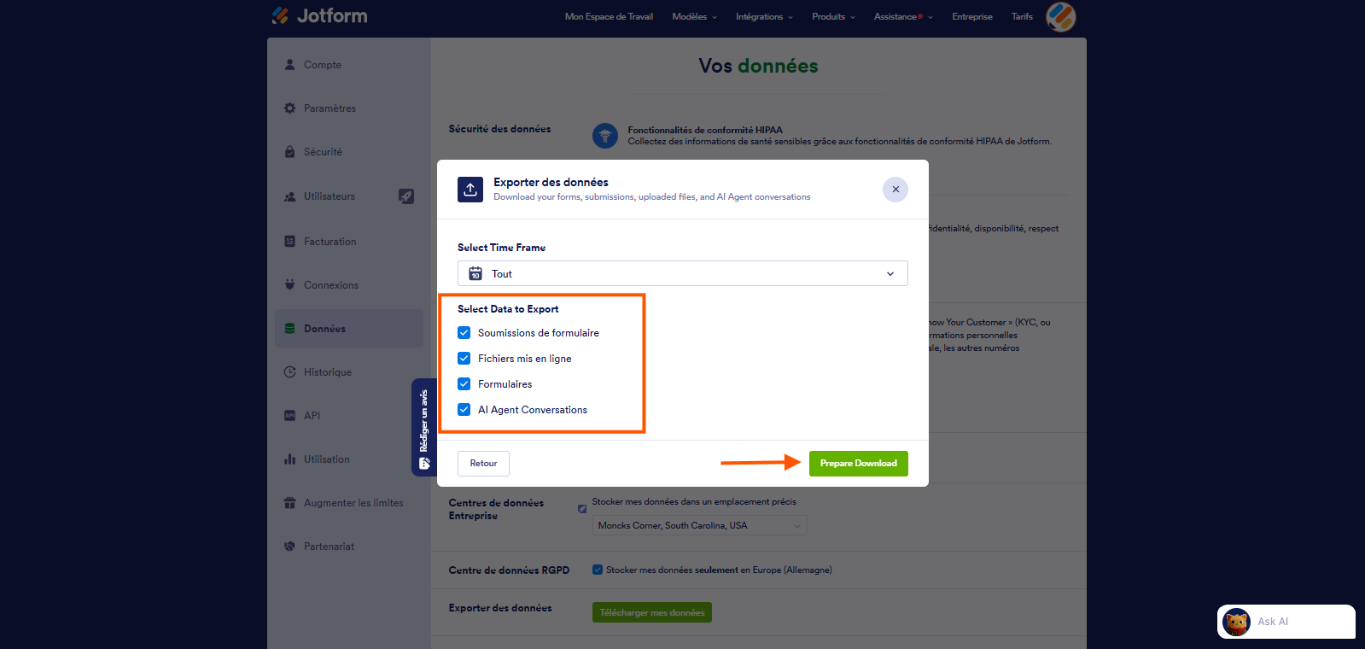Toggle Stocker mes données dans un emplacement précis
The image size is (1365, 649).
(x=582, y=509)
